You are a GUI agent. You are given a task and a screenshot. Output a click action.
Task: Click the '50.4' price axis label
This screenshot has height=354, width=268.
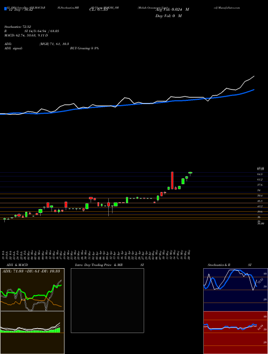(x=259, y=196)
